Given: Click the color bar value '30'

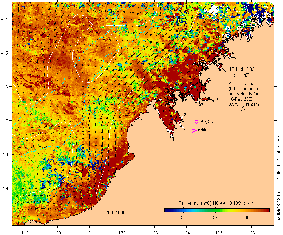Looking at the screenshot, I should click(247, 217).
